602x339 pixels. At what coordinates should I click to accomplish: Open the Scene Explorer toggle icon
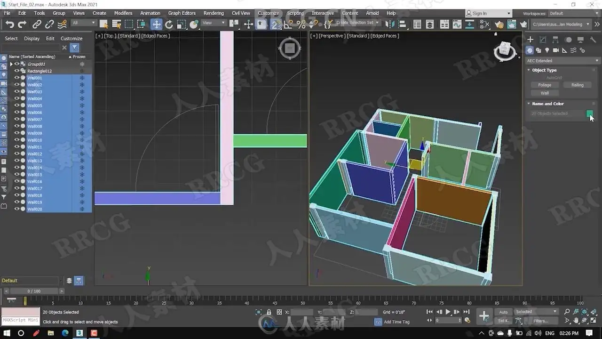coord(417,24)
